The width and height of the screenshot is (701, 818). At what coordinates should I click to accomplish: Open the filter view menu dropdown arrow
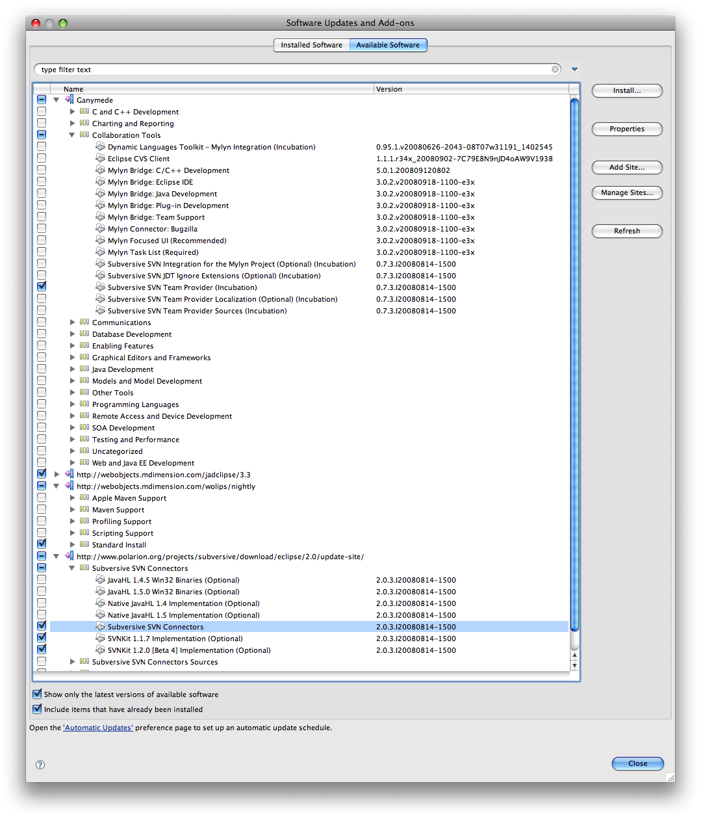coord(574,70)
